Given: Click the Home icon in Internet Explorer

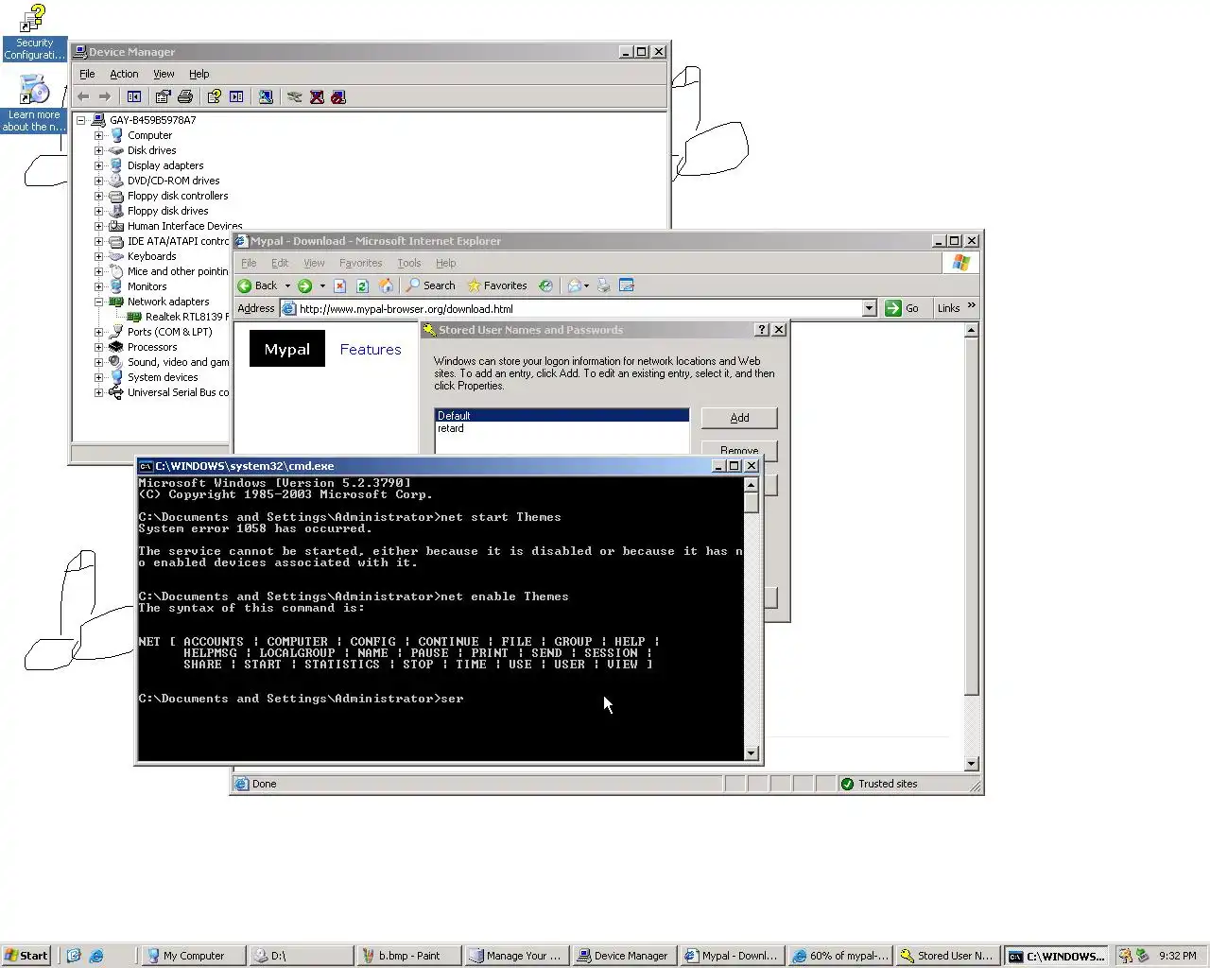Looking at the screenshot, I should tap(386, 285).
